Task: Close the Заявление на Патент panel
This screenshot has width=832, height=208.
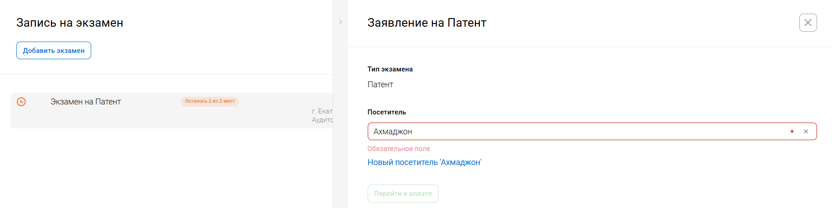Action: [808, 23]
